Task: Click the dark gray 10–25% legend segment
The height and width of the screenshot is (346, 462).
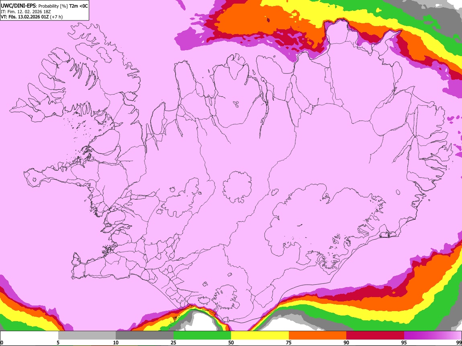Action: 145,336
